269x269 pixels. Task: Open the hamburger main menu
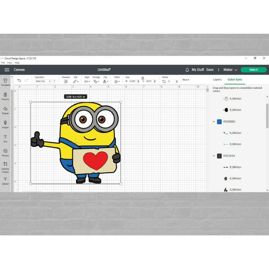click(7, 70)
